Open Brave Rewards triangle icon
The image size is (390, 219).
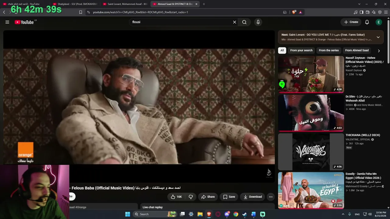300,12
